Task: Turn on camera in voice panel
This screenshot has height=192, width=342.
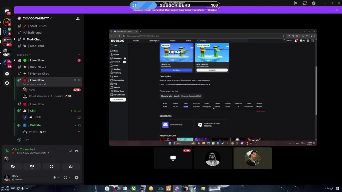Action: point(13,166)
